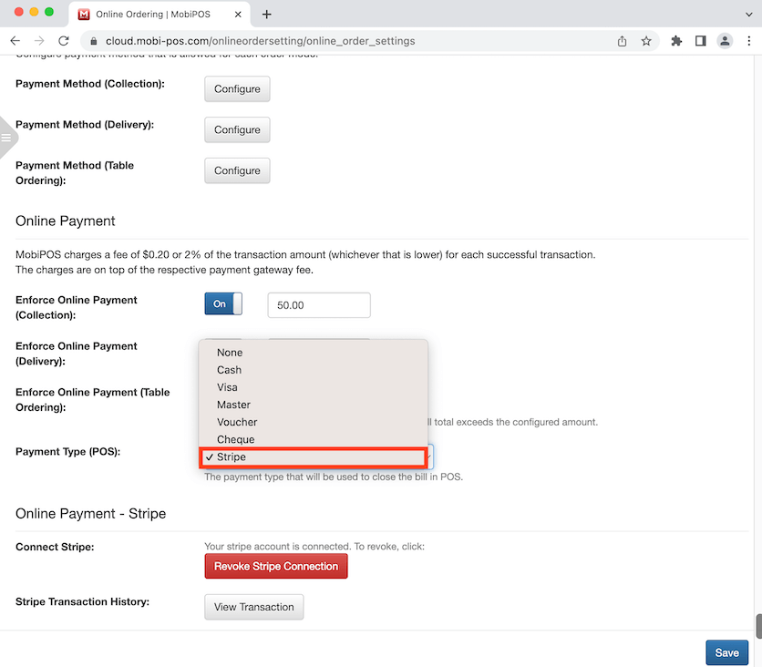Configure Payment Method for Delivery
Image resolution: width=762 pixels, height=667 pixels.
[x=237, y=129]
